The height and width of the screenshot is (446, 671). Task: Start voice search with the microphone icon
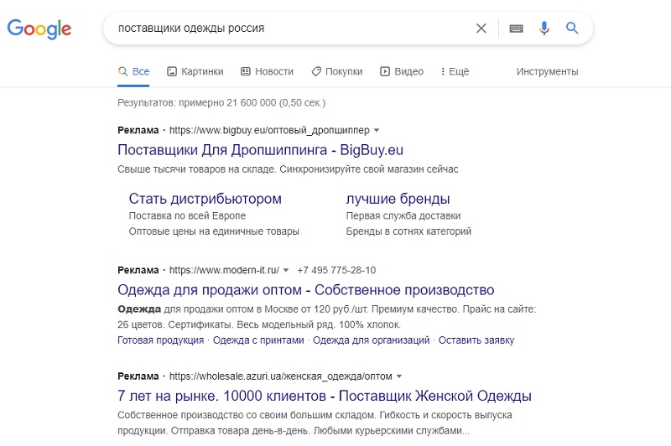pyautogui.click(x=544, y=29)
